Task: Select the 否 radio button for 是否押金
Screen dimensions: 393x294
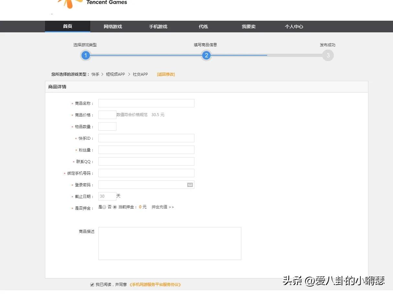Action: 115,207
